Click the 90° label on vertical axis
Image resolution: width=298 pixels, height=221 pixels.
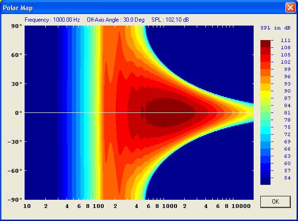coord(16,26)
